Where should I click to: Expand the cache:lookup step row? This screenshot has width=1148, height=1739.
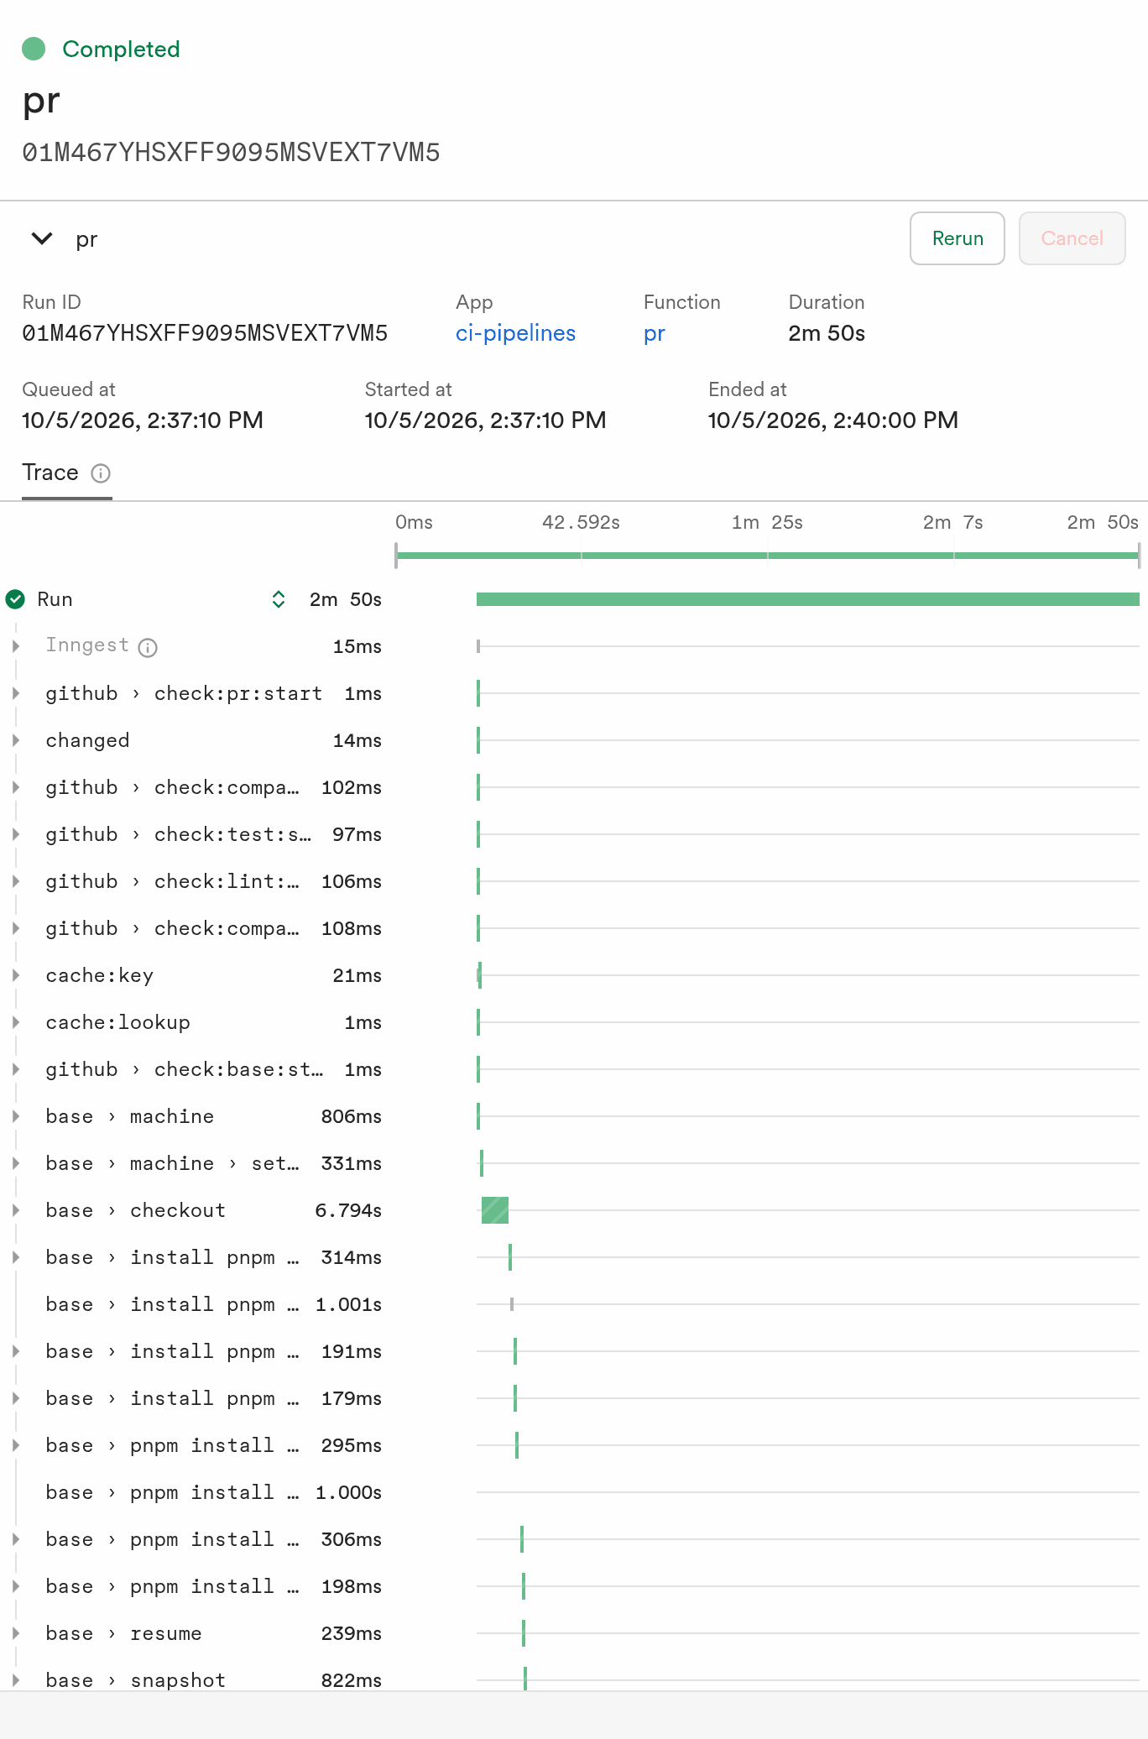[x=16, y=1022]
